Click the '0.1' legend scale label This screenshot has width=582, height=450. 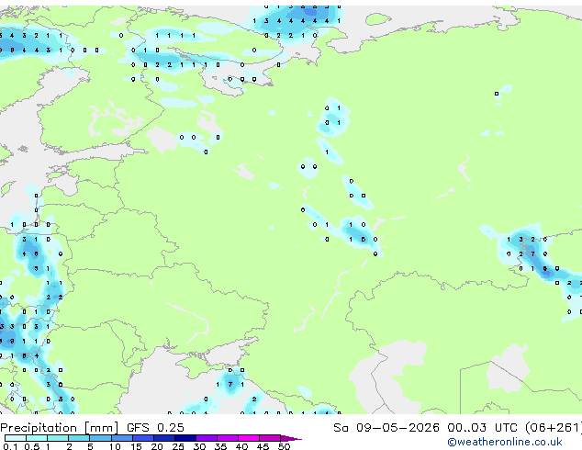click(10, 446)
